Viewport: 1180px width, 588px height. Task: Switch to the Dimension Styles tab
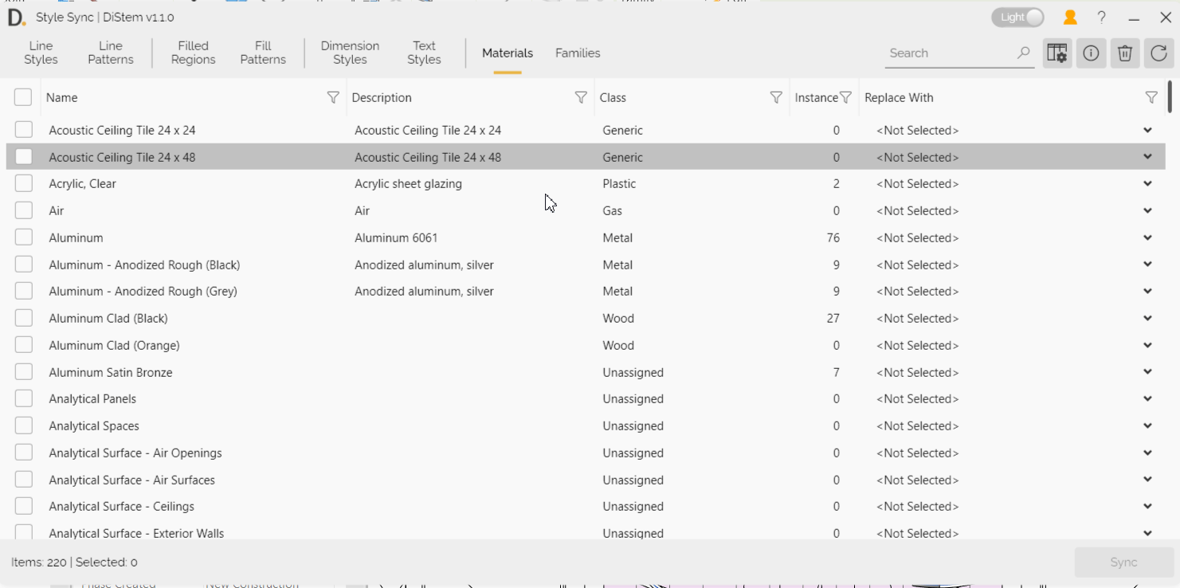pos(350,53)
